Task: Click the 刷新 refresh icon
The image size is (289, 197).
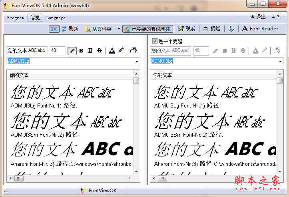Action: (x=64, y=29)
